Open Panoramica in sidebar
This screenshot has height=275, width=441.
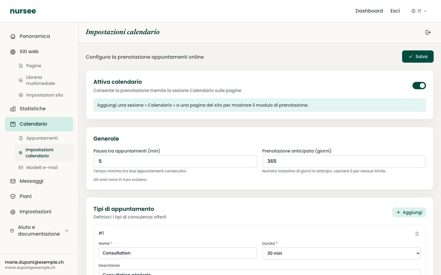(39, 36)
